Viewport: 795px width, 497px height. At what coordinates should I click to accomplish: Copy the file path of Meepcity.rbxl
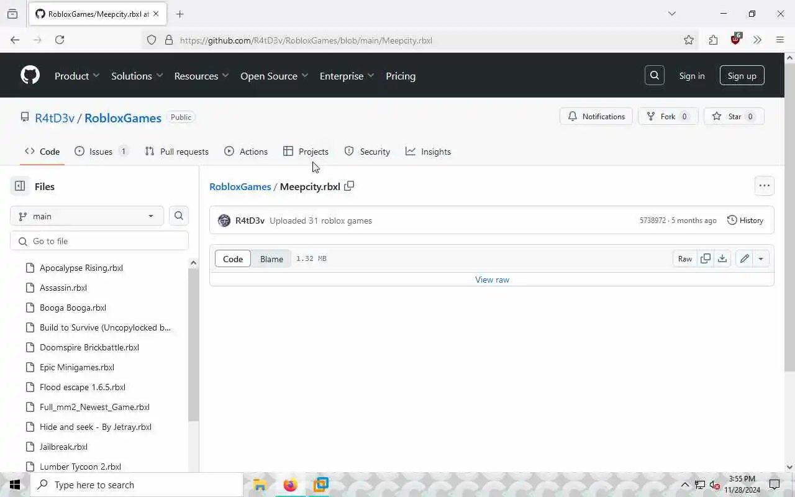(x=349, y=186)
